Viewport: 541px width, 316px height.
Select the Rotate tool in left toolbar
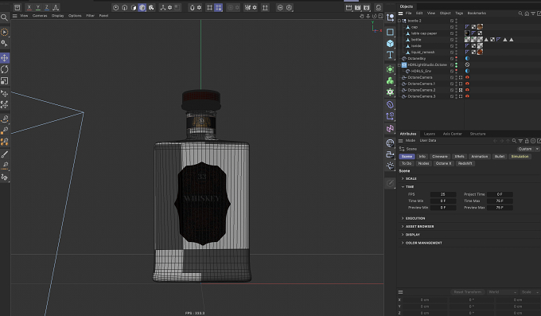pos(5,69)
